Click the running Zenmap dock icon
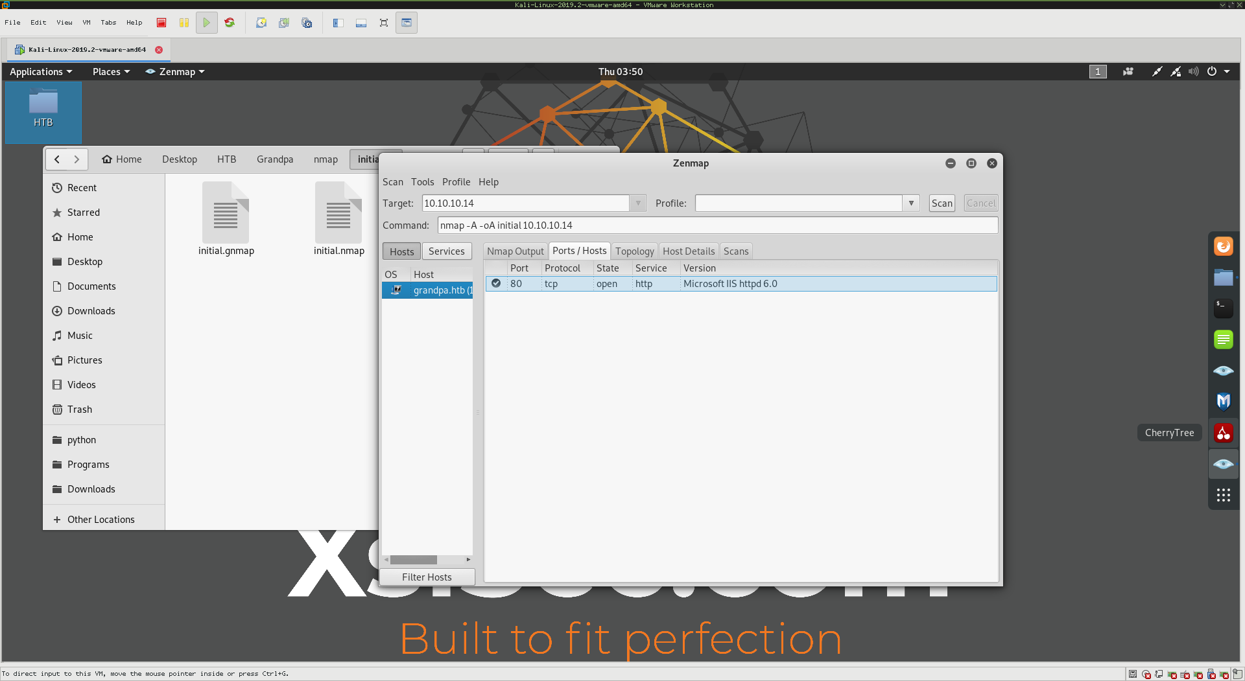 tap(1224, 464)
